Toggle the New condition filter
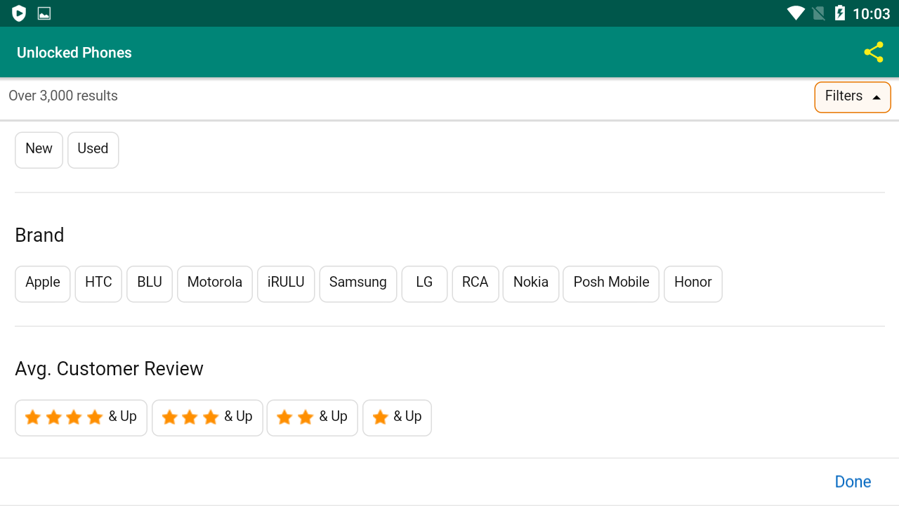Screen dimensions: 899x506 [39, 150]
